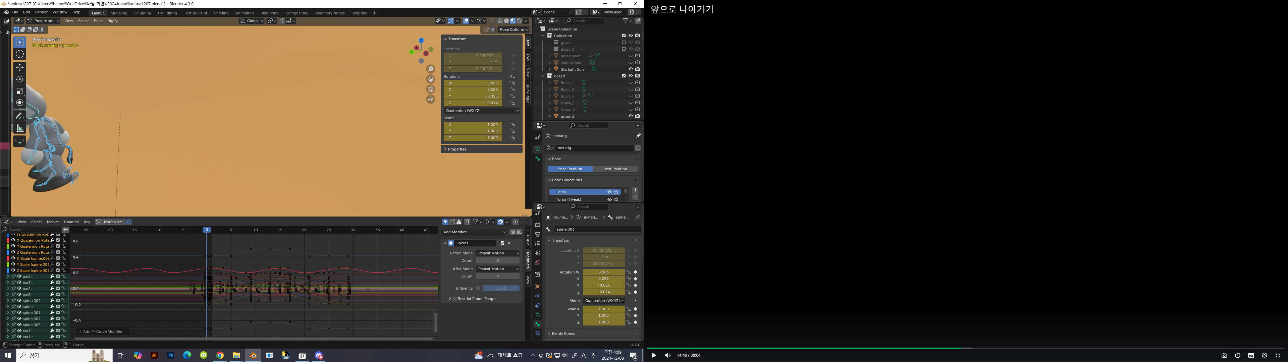
Task: Open the Channel menu in Graph Editor
Action: (x=71, y=222)
